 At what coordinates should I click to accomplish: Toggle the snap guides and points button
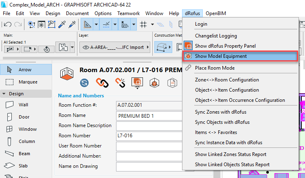(x=106, y=24)
